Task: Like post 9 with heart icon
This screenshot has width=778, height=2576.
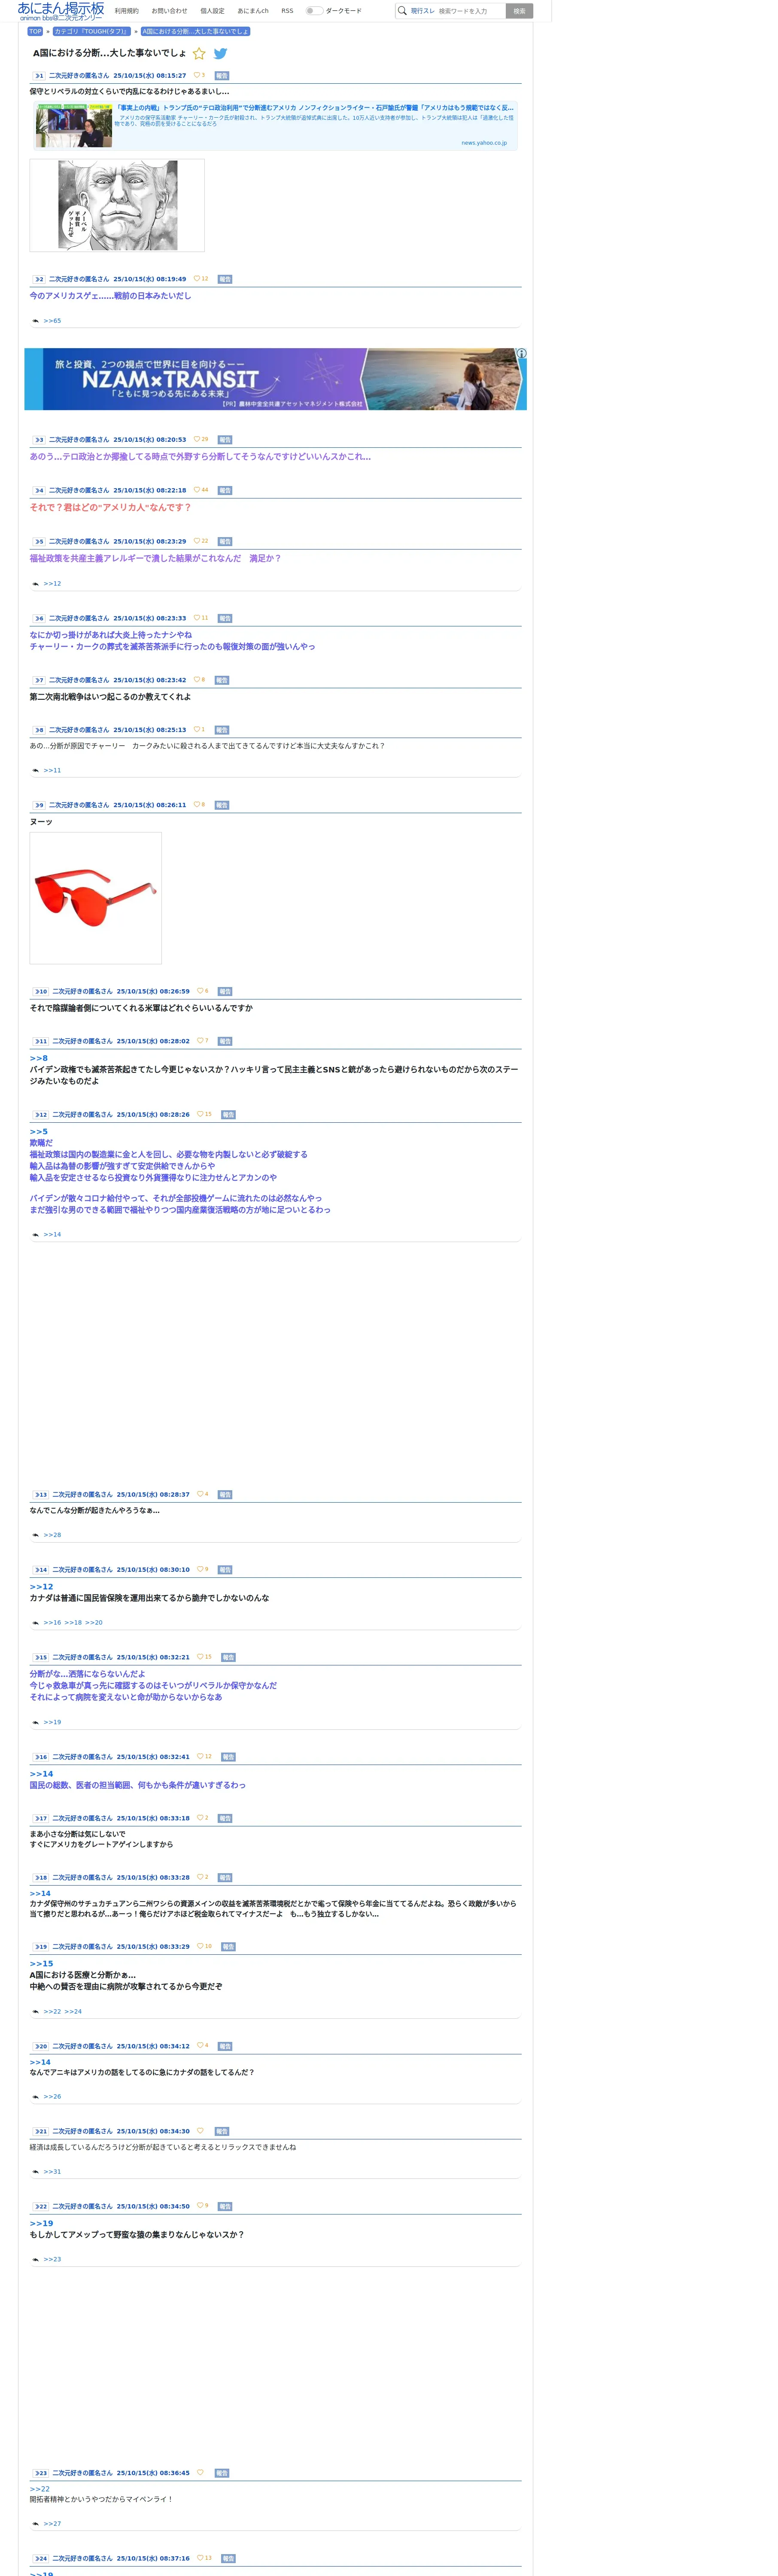Action: tap(197, 805)
